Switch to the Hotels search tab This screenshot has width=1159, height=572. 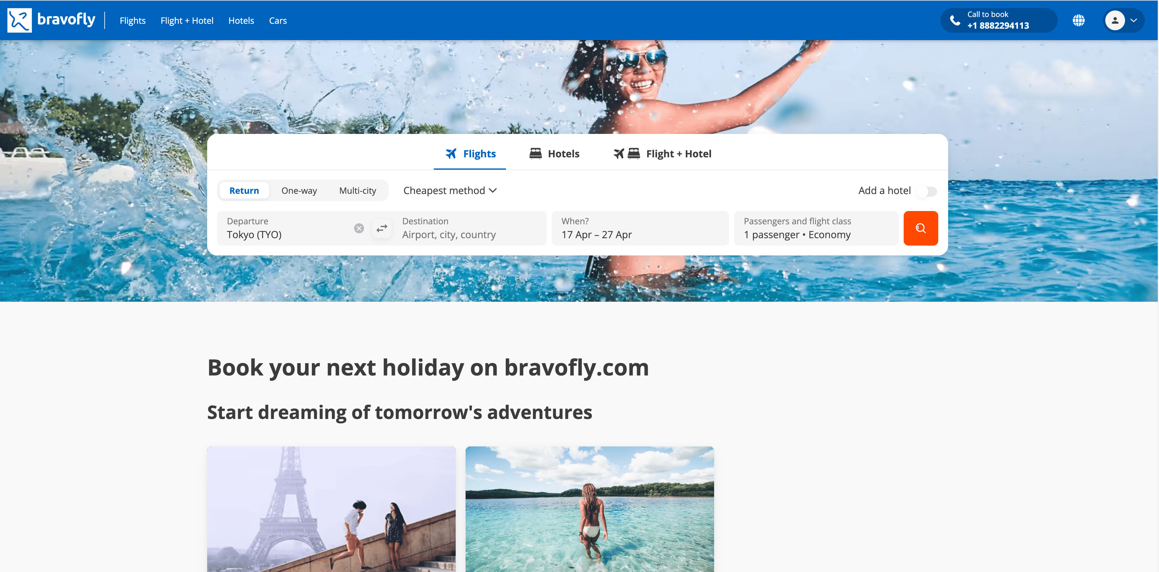click(554, 154)
